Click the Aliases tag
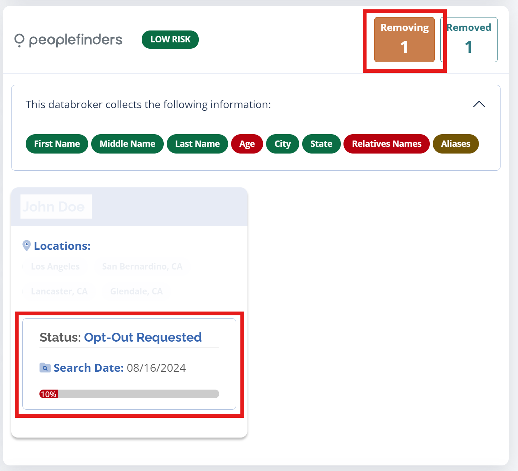This screenshot has width=518, height=471. [x=455, y=144]
